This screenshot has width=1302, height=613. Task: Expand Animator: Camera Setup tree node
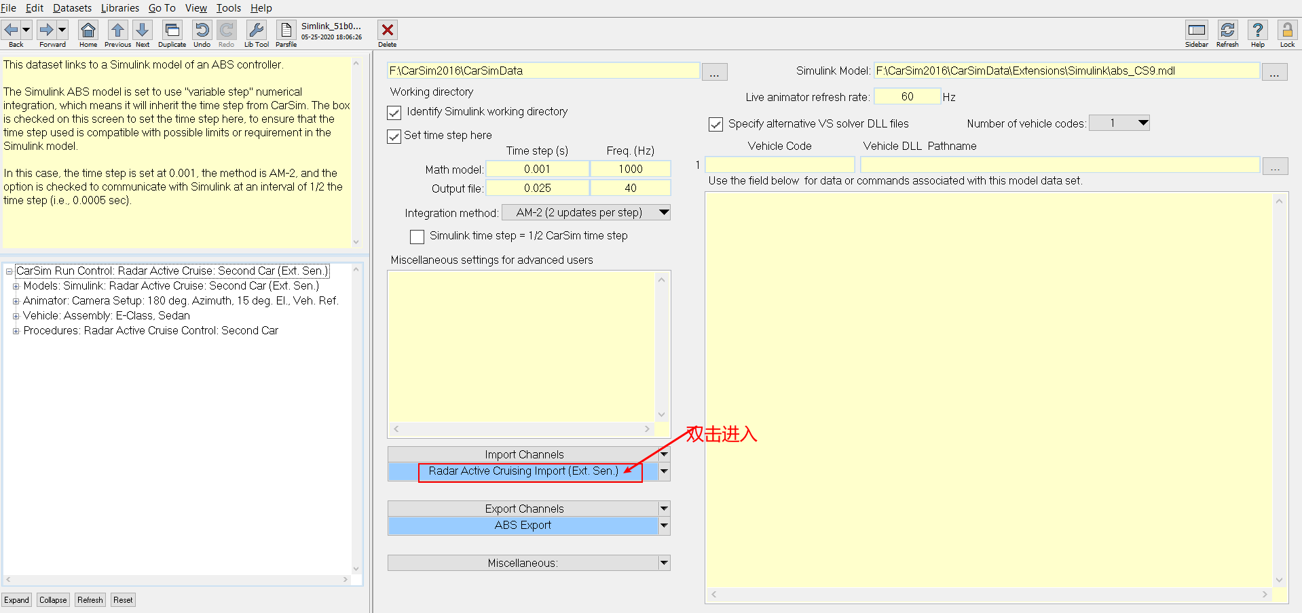16,301
